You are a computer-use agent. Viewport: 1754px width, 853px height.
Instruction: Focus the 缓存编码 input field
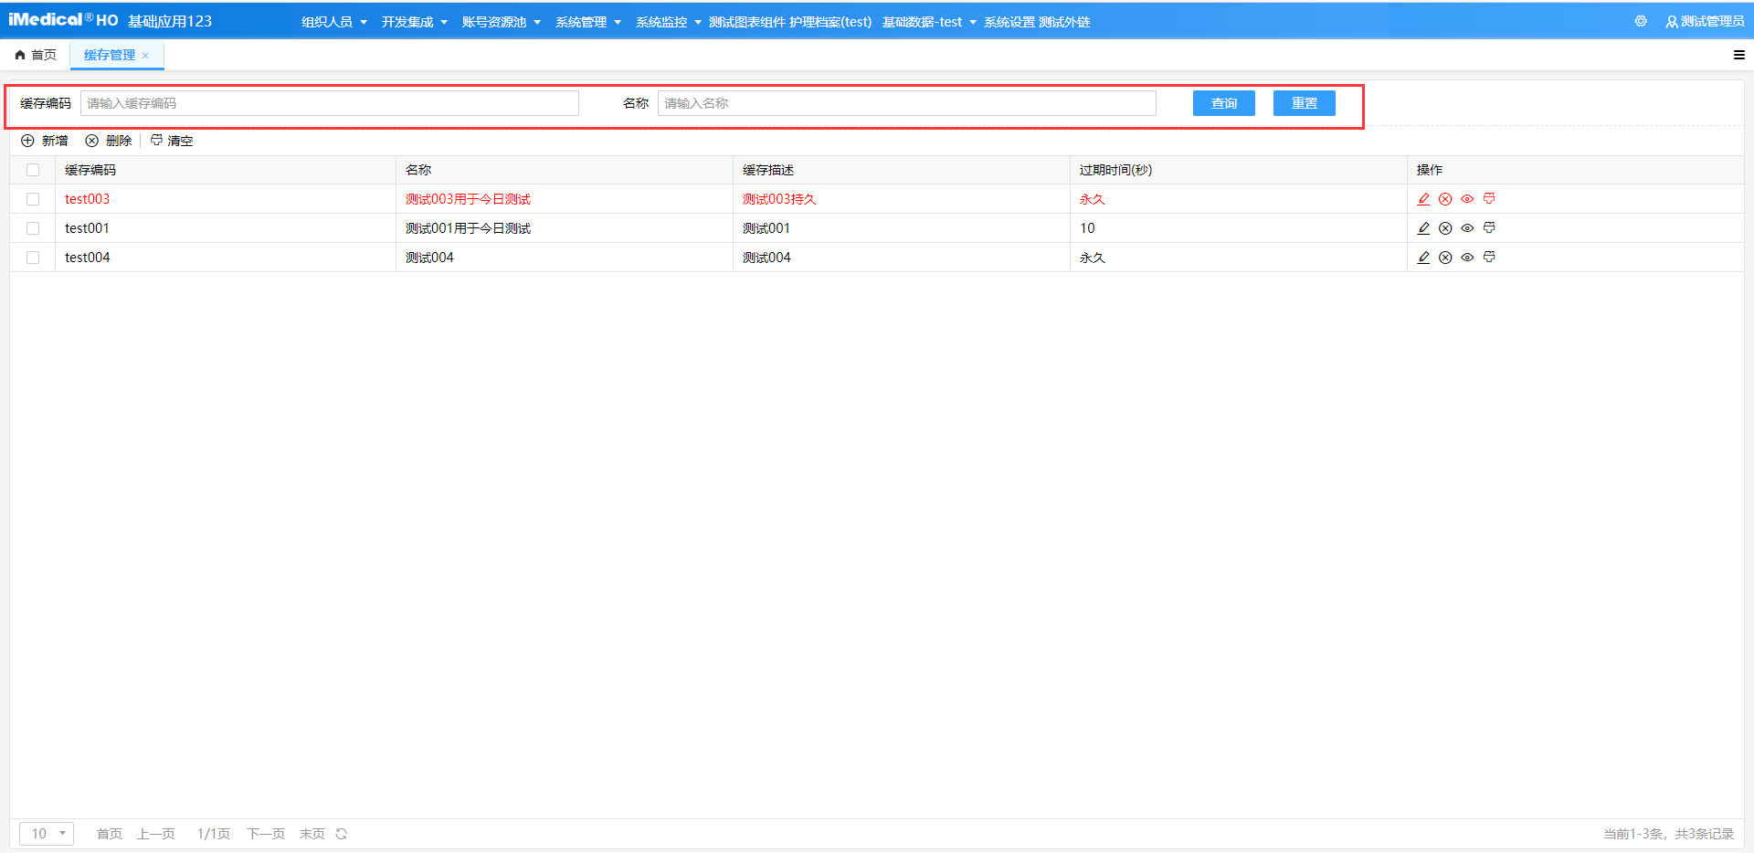click(x=329, y=103)
